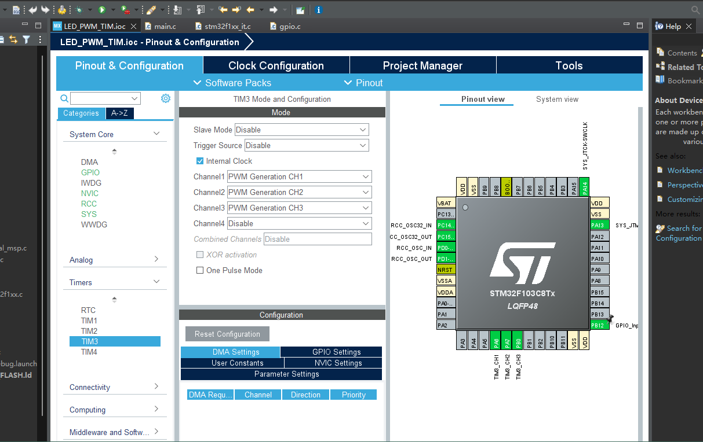This screenshot has height=442, width=703.
Task: Go back with the yellow left arrow
Action: (250, 10)
